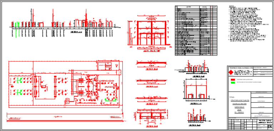Click the section label under the two-door building elevation
274x131 pixels.
point(196,104)
